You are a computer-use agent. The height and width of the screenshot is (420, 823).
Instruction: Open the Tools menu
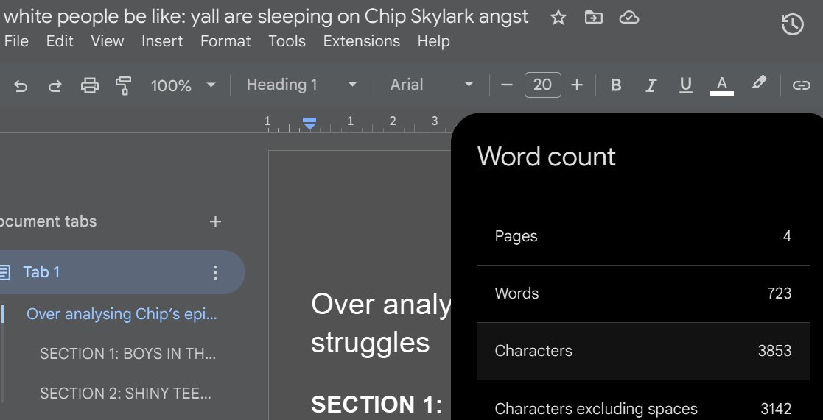pyautogui.click(x=287, y=41)
